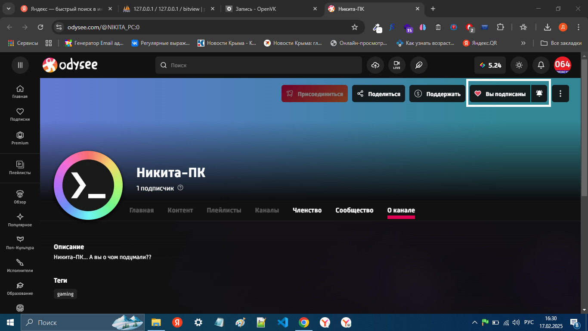This screenshot has height=331, width=588.
Task: Toggle channel notification bell next to subscription
Action: (539, 94)
